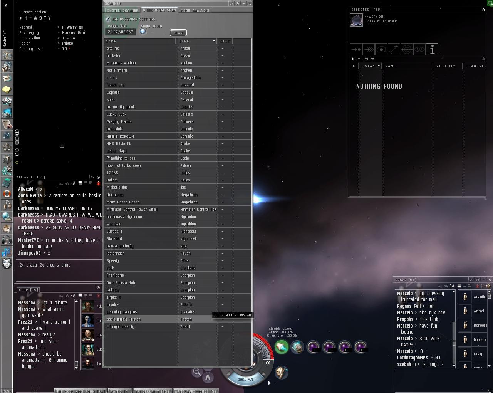Viewport: 493px width, 393px height.
Task: Collapse the Overview panel chevron
Action: [483, 59]
